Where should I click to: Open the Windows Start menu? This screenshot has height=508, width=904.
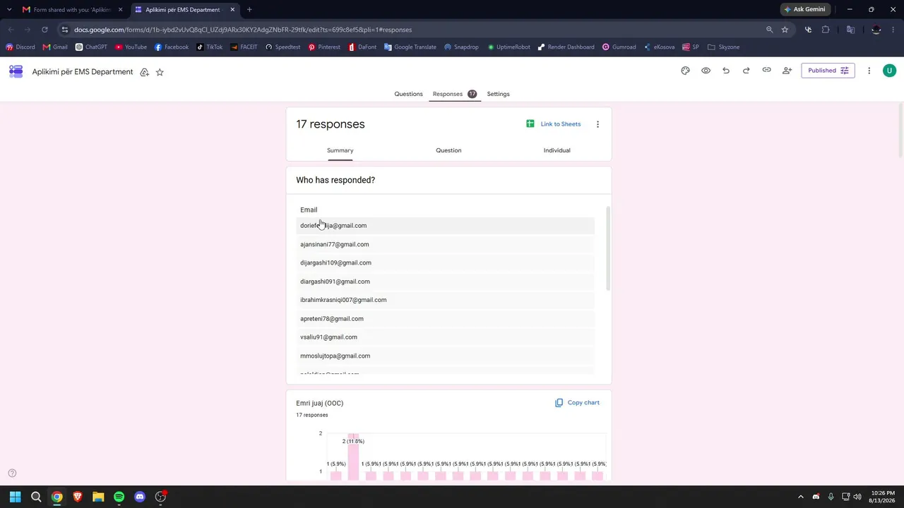point(16,497)
